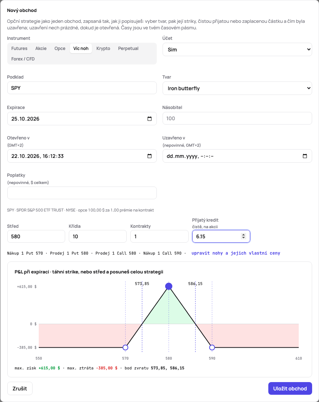Open the Tvar strategy shape dropdown
The width and height of the screenshot is (319, 402).
point(237,88)
